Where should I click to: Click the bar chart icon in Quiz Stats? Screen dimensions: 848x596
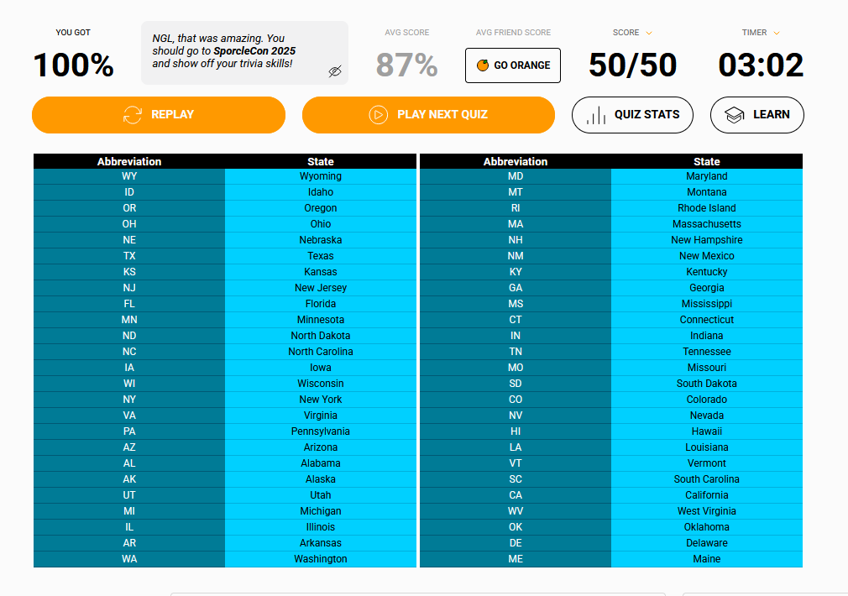[x=596, y=115]
